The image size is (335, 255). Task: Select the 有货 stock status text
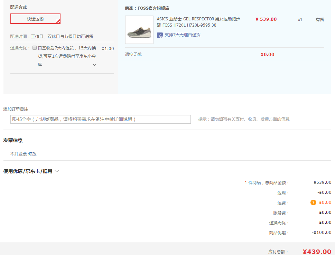point(320,20)
